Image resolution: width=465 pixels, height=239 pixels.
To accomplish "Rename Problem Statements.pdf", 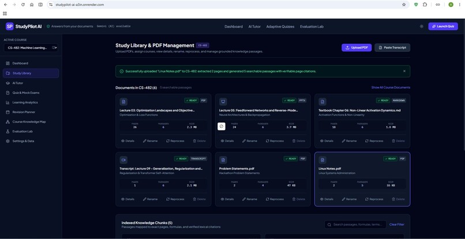I will pos(250,199).
